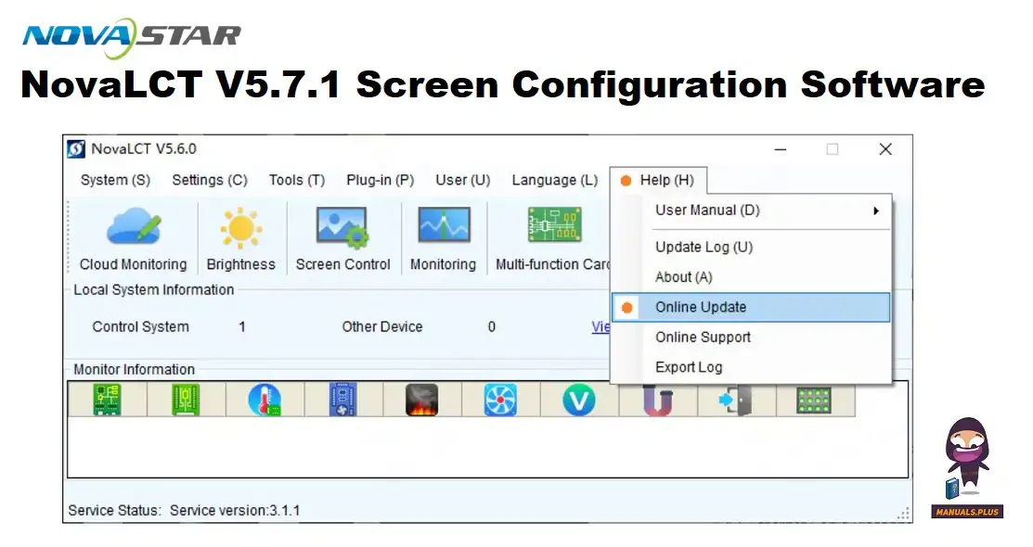Image resolution: width=1033 pixels, height=547 pixels.
Task: Open the User (U) menu
Action: pos(463,180)
